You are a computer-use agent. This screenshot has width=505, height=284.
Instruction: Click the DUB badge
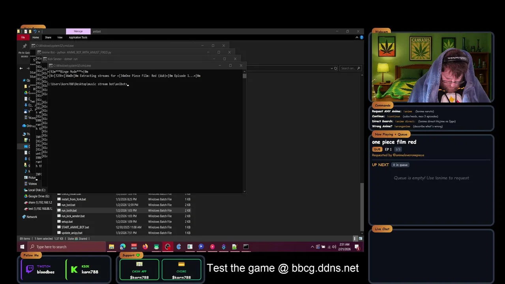point(377,149)
